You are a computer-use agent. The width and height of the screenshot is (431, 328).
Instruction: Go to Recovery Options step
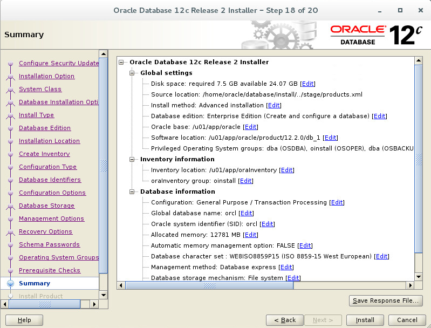(46, 231)
